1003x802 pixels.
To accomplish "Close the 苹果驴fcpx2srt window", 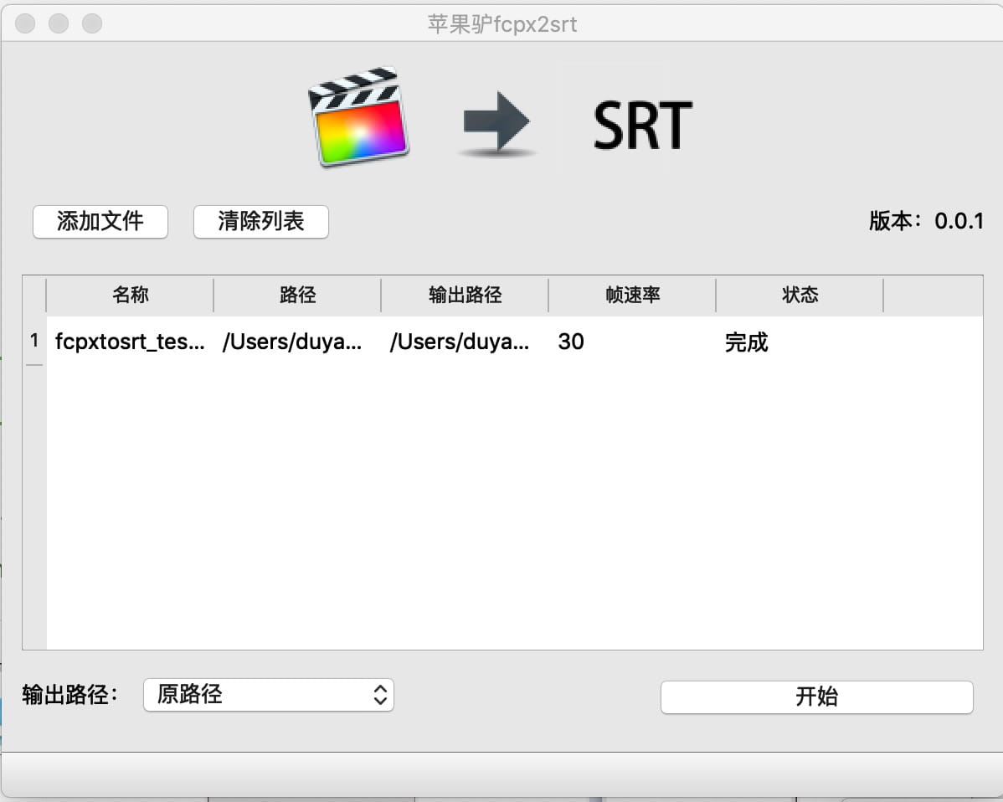I will tap(26, 23).
